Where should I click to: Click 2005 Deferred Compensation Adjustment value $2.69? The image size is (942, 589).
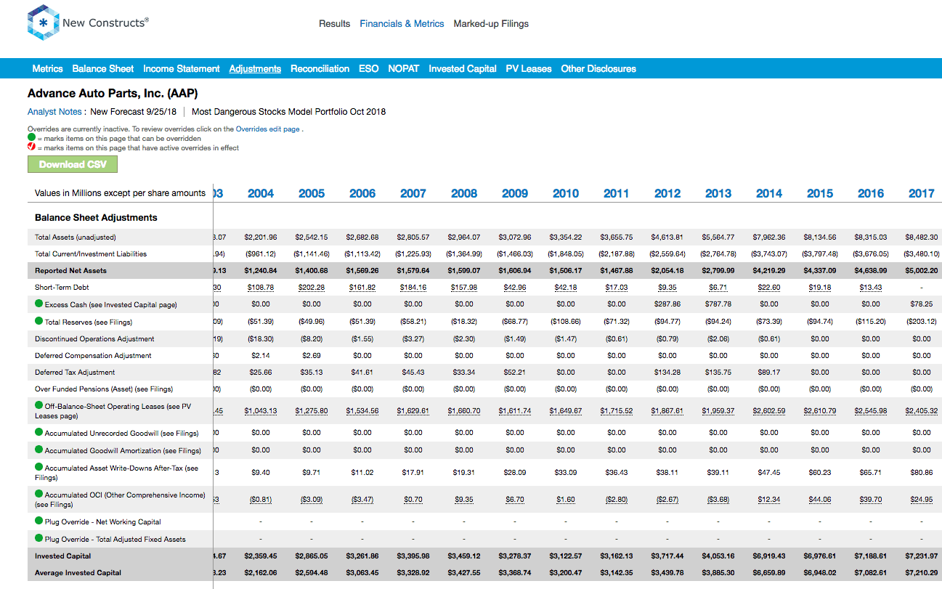tap(312, 356)
